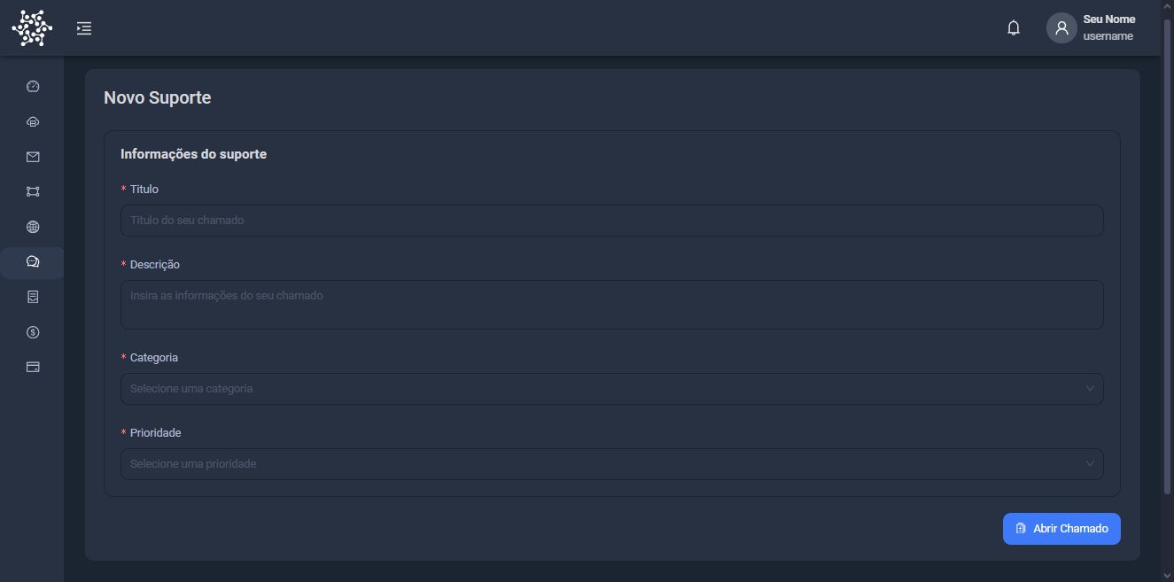1174x582 pixels.
Task: Open the globe domains icon in sidebar
Action: (x=33, y=227)
